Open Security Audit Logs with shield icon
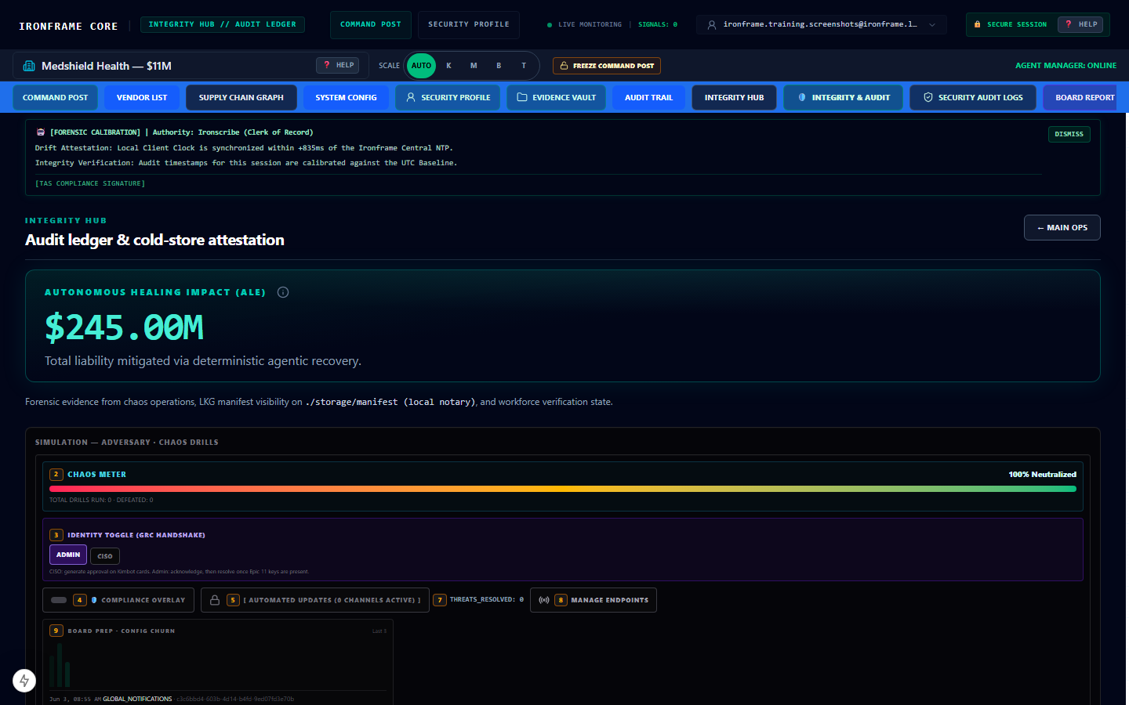 (x=973, y=98)
